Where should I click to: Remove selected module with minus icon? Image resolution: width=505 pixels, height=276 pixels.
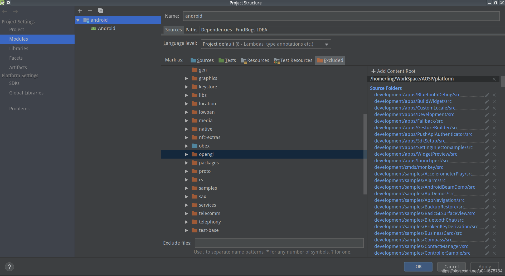(90, 11)
